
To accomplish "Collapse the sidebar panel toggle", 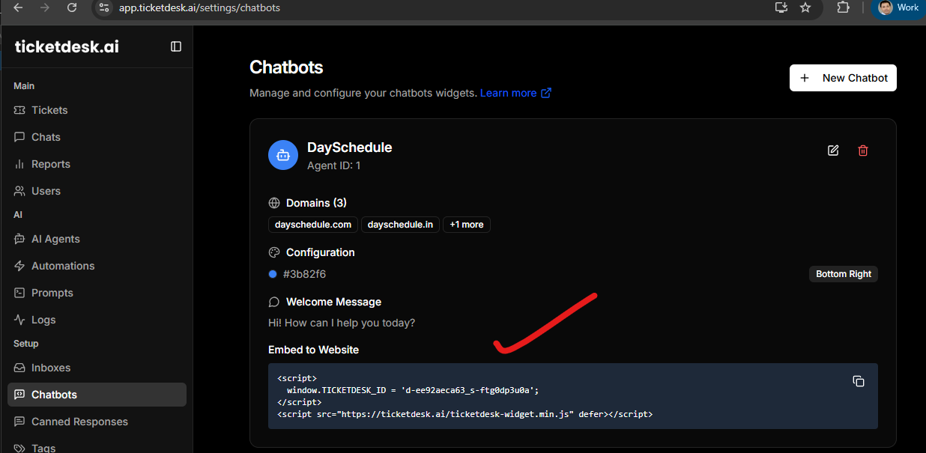I will (x=176, y=46).
